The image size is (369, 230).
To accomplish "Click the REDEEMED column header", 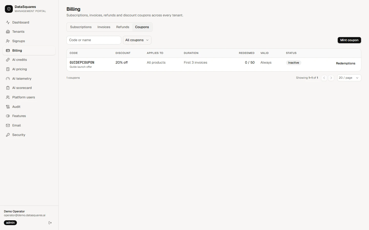I will 247,53.
